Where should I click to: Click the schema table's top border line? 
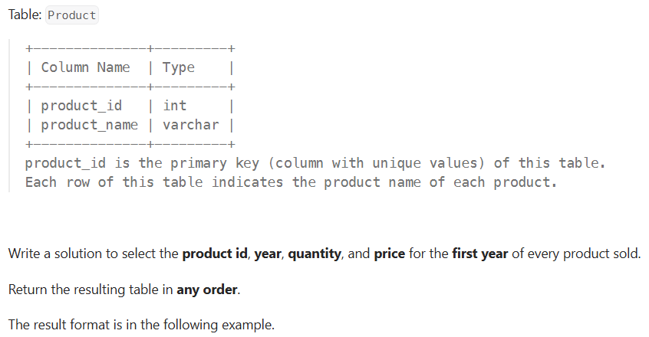(130, 49)
